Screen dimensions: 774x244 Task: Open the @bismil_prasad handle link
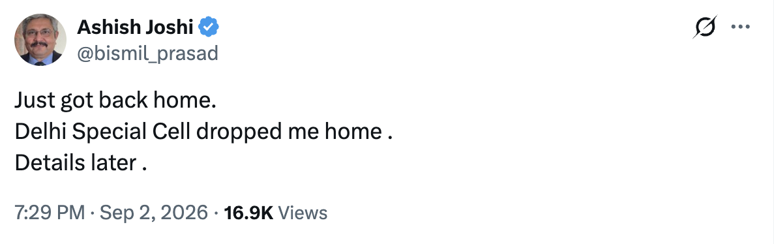click(x=147, y=53)
